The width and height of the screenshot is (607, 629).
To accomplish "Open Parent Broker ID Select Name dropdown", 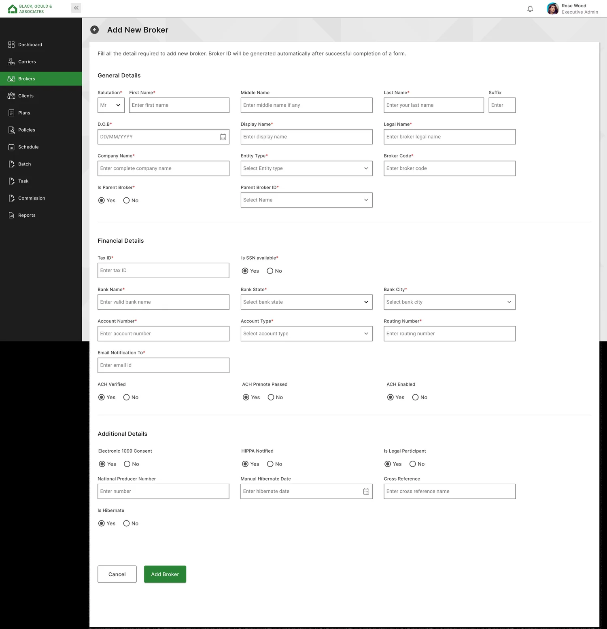I will click(x=306, y=200).
